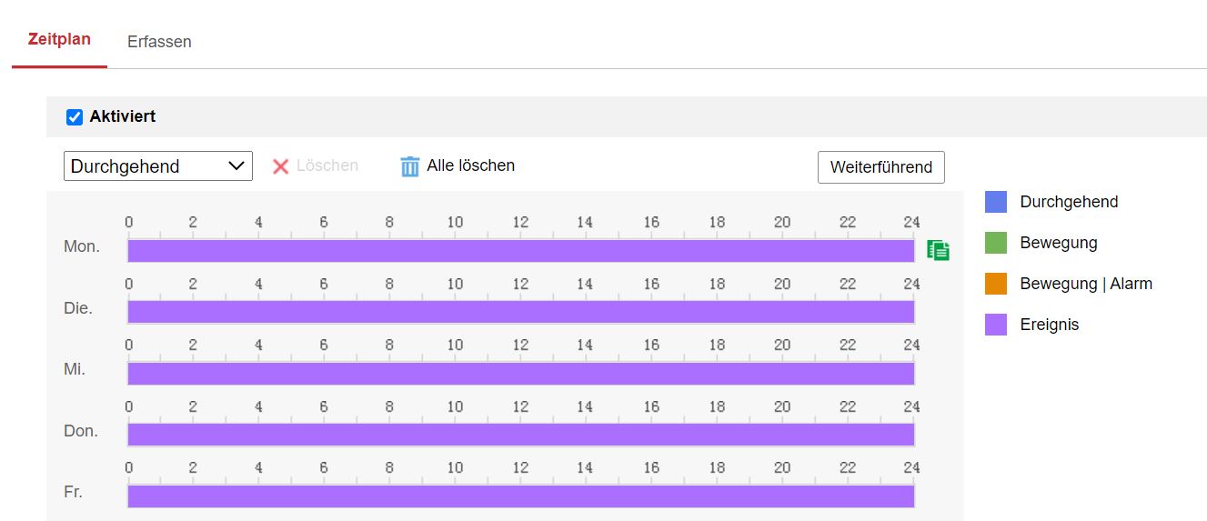This screenshot has height=521, width=1207.
Task: Click the Aktiviert label text
Action: pyautogui.click(x=122, y=117)
